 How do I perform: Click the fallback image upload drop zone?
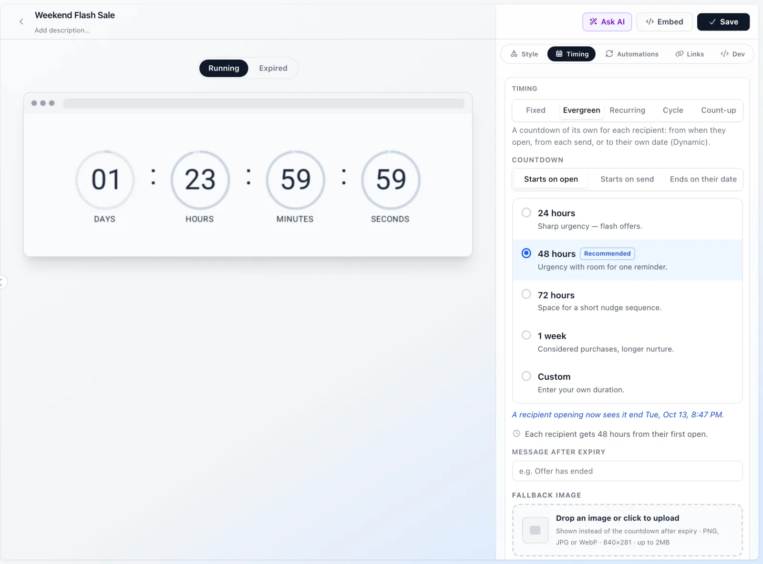pos(627,530)
